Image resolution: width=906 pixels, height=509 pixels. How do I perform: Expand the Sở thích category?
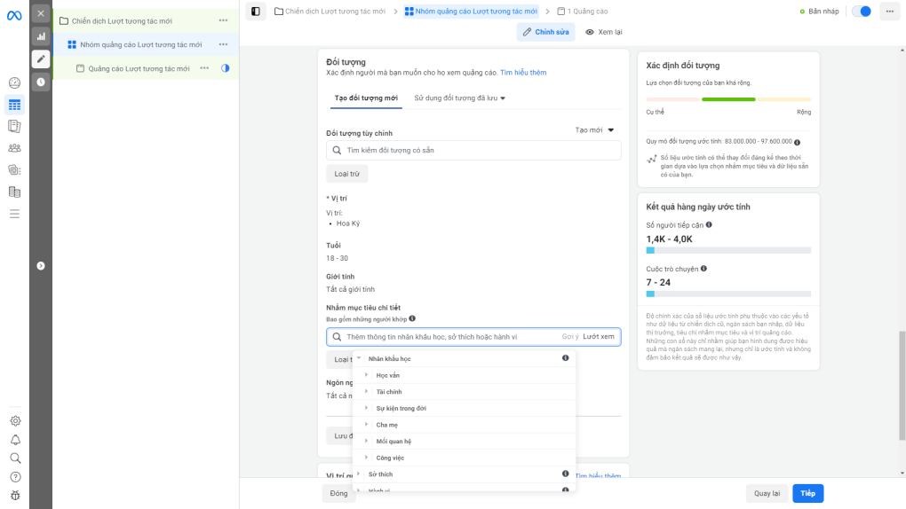pyautogui.click(x=359, y=474)
